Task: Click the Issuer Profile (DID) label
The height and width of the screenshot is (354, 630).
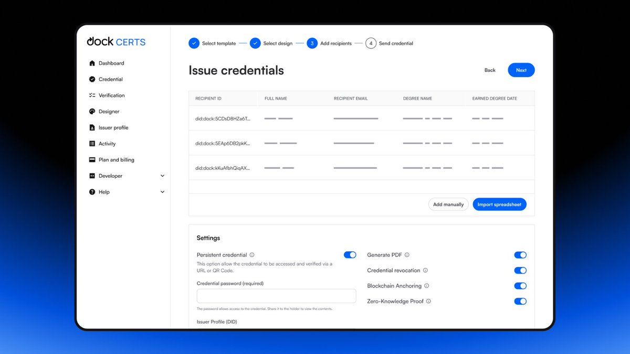Action: tap(217, 322)
